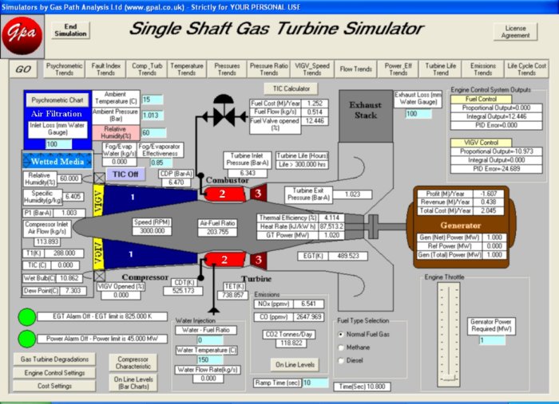Open the Temperature Trends tab
The width and height of the screenshot is (559, 404).
click(187, 69)
